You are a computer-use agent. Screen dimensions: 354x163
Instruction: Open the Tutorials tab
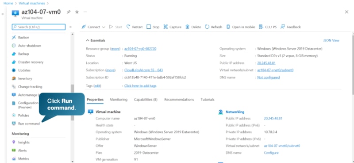click(x=208, y=100)
